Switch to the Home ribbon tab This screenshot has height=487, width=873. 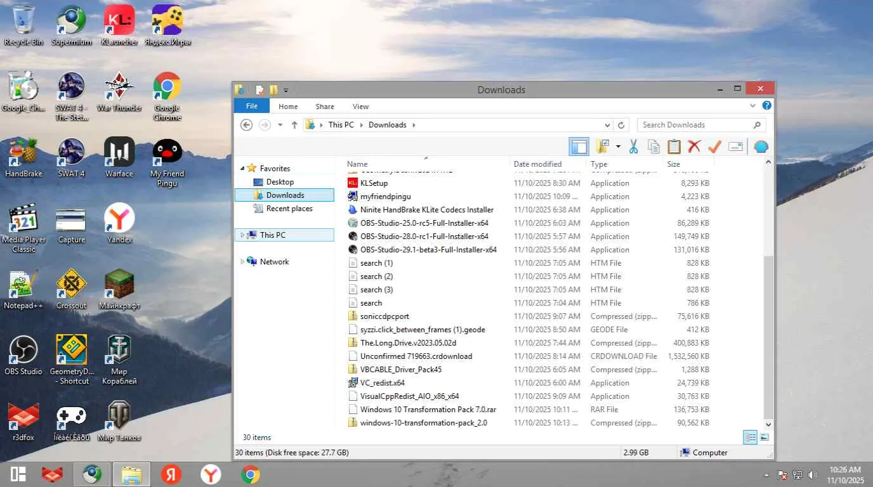click(x=288, y=107)
